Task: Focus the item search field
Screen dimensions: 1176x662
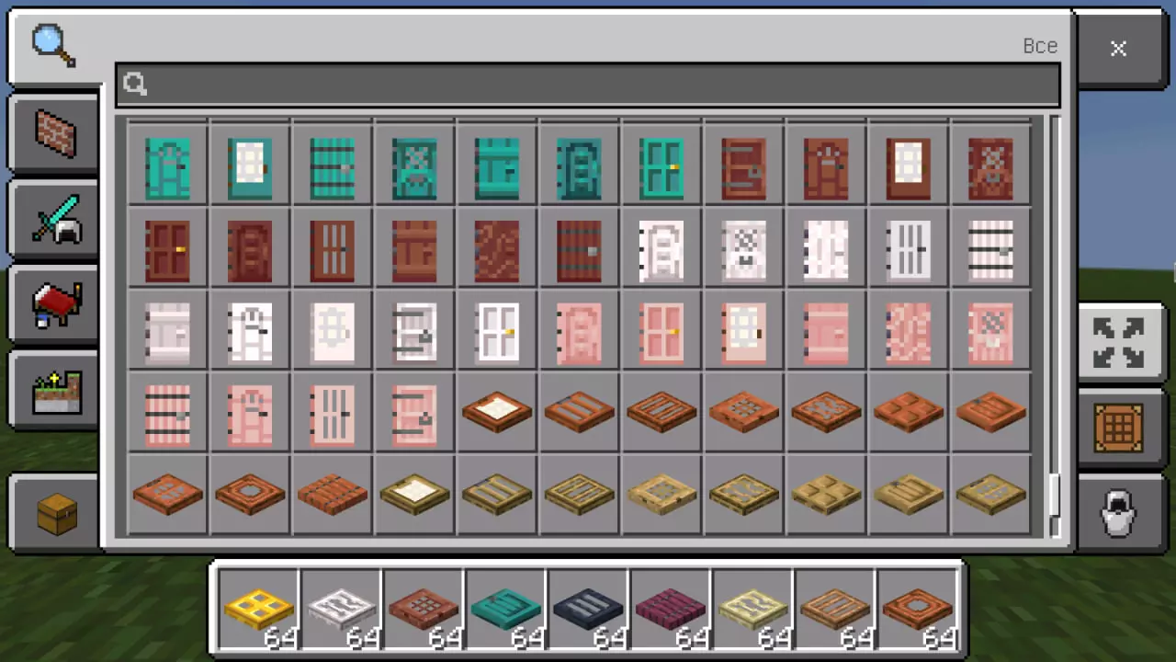Action: point(588,85)
